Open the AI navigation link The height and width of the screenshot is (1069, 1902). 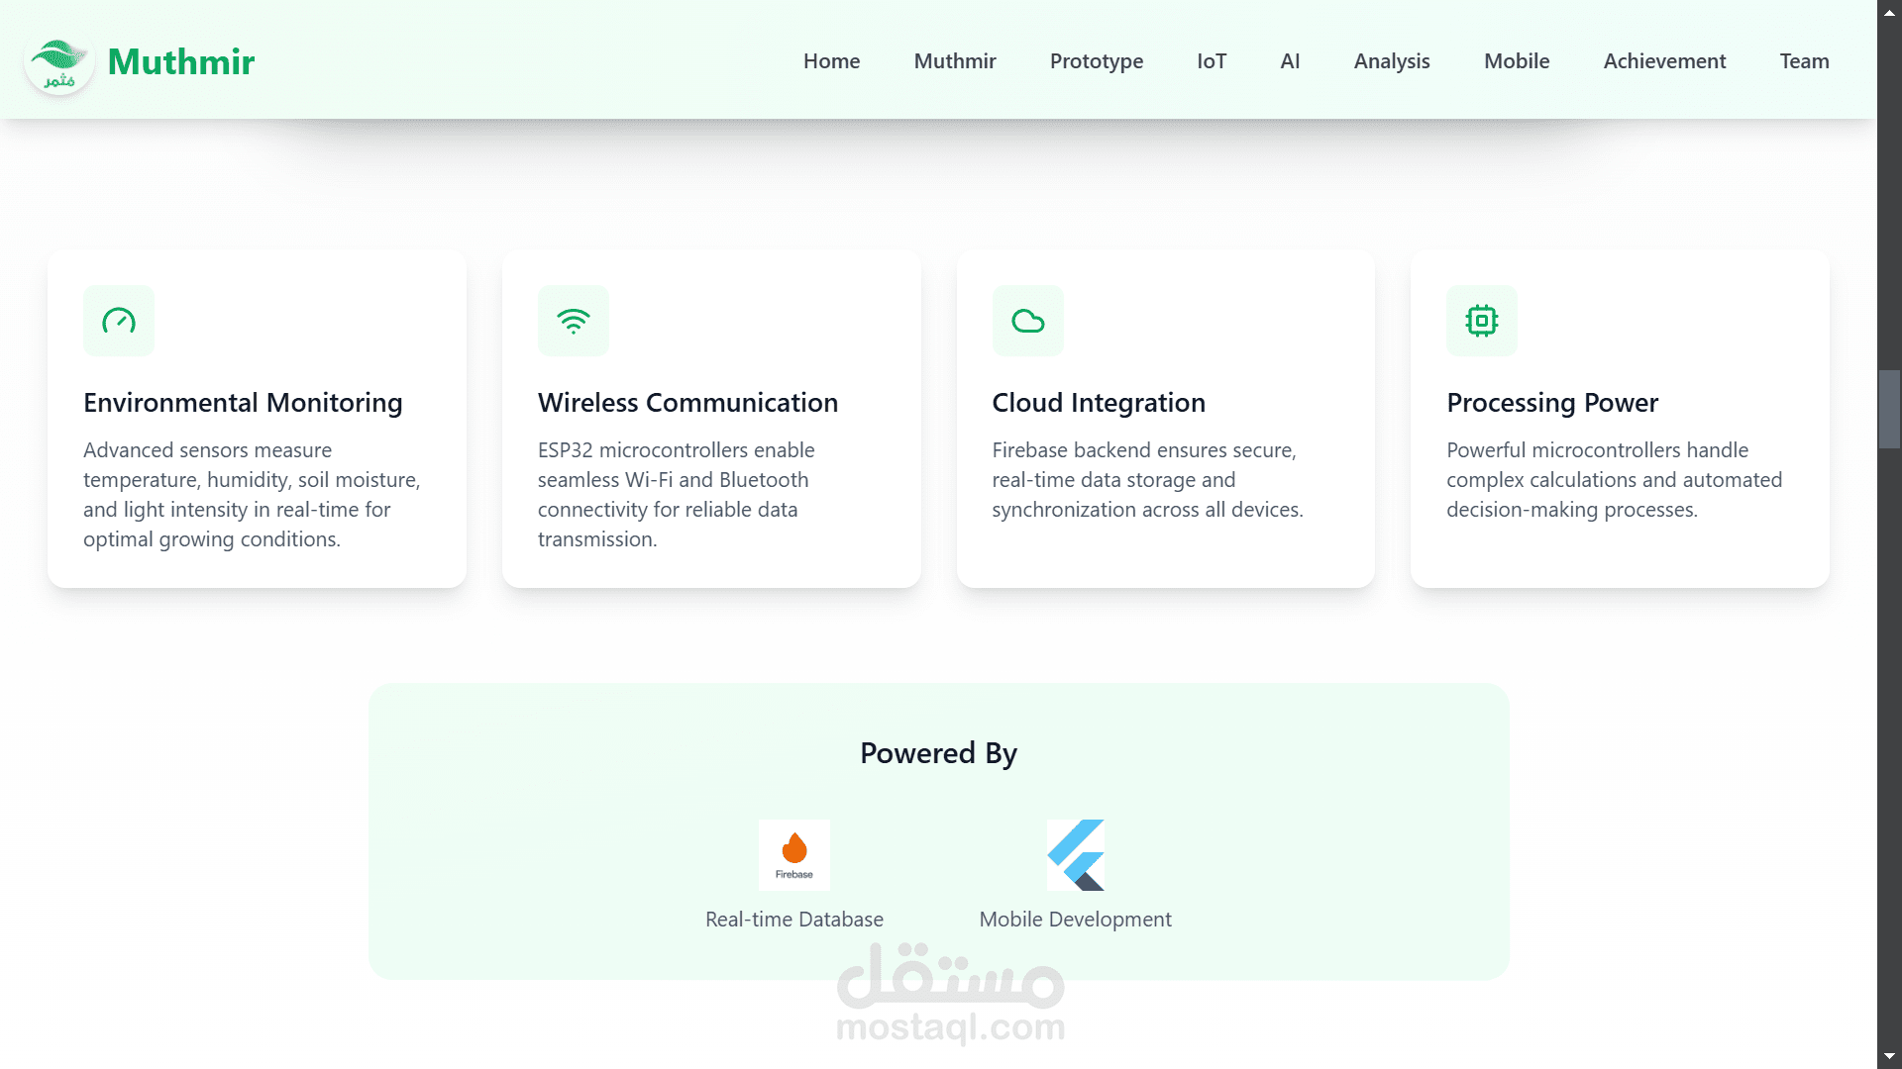(1289, 61)
